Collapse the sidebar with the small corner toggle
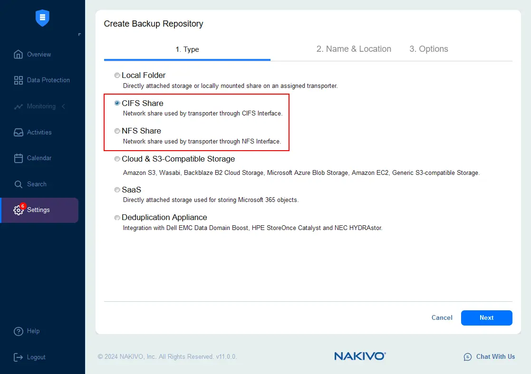 click(x=79, y=35)
